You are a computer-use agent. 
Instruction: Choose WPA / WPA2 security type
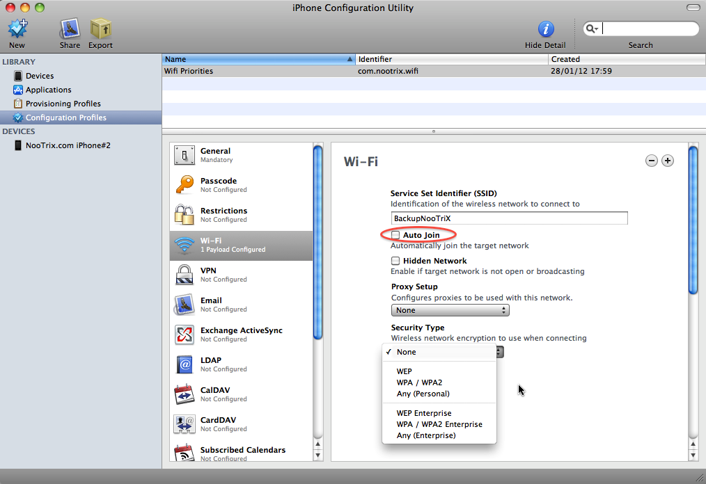(x=439, y=382)
